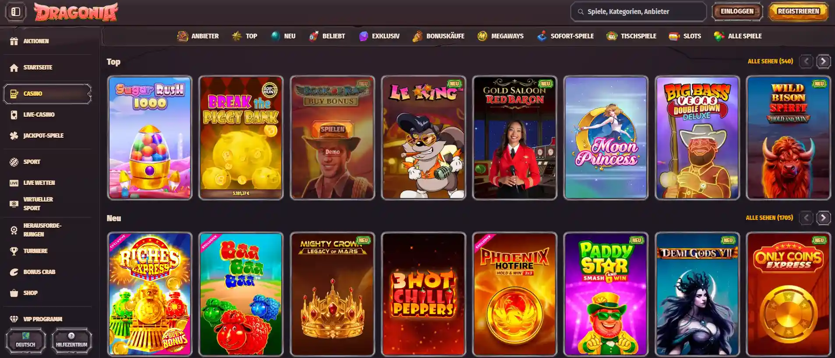Viewport: 835px width, 358px height.
Task: Switch to the Tischspiele tab
Action: tap(631, 36)
